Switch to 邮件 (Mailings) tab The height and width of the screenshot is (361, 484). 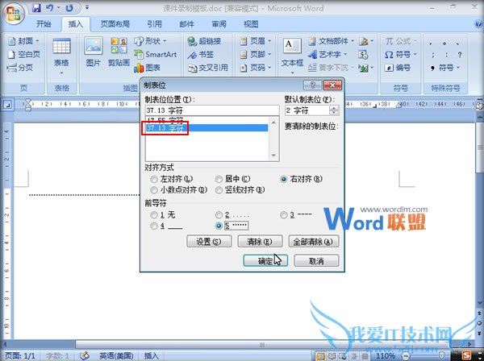tap(187, 23)
